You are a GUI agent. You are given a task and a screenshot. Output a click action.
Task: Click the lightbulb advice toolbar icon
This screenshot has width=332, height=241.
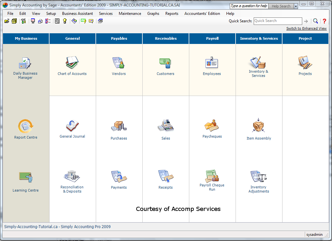pos(65,21)
